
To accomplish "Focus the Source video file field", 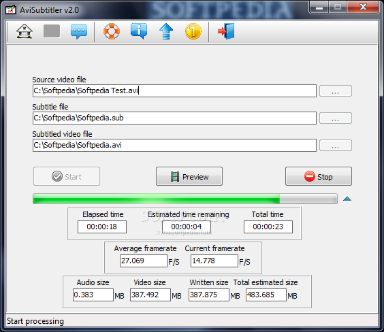I will [x=174, y=91].
